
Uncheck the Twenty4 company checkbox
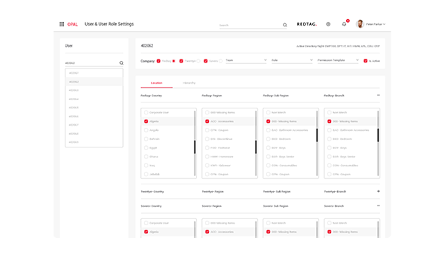[181, 61]
